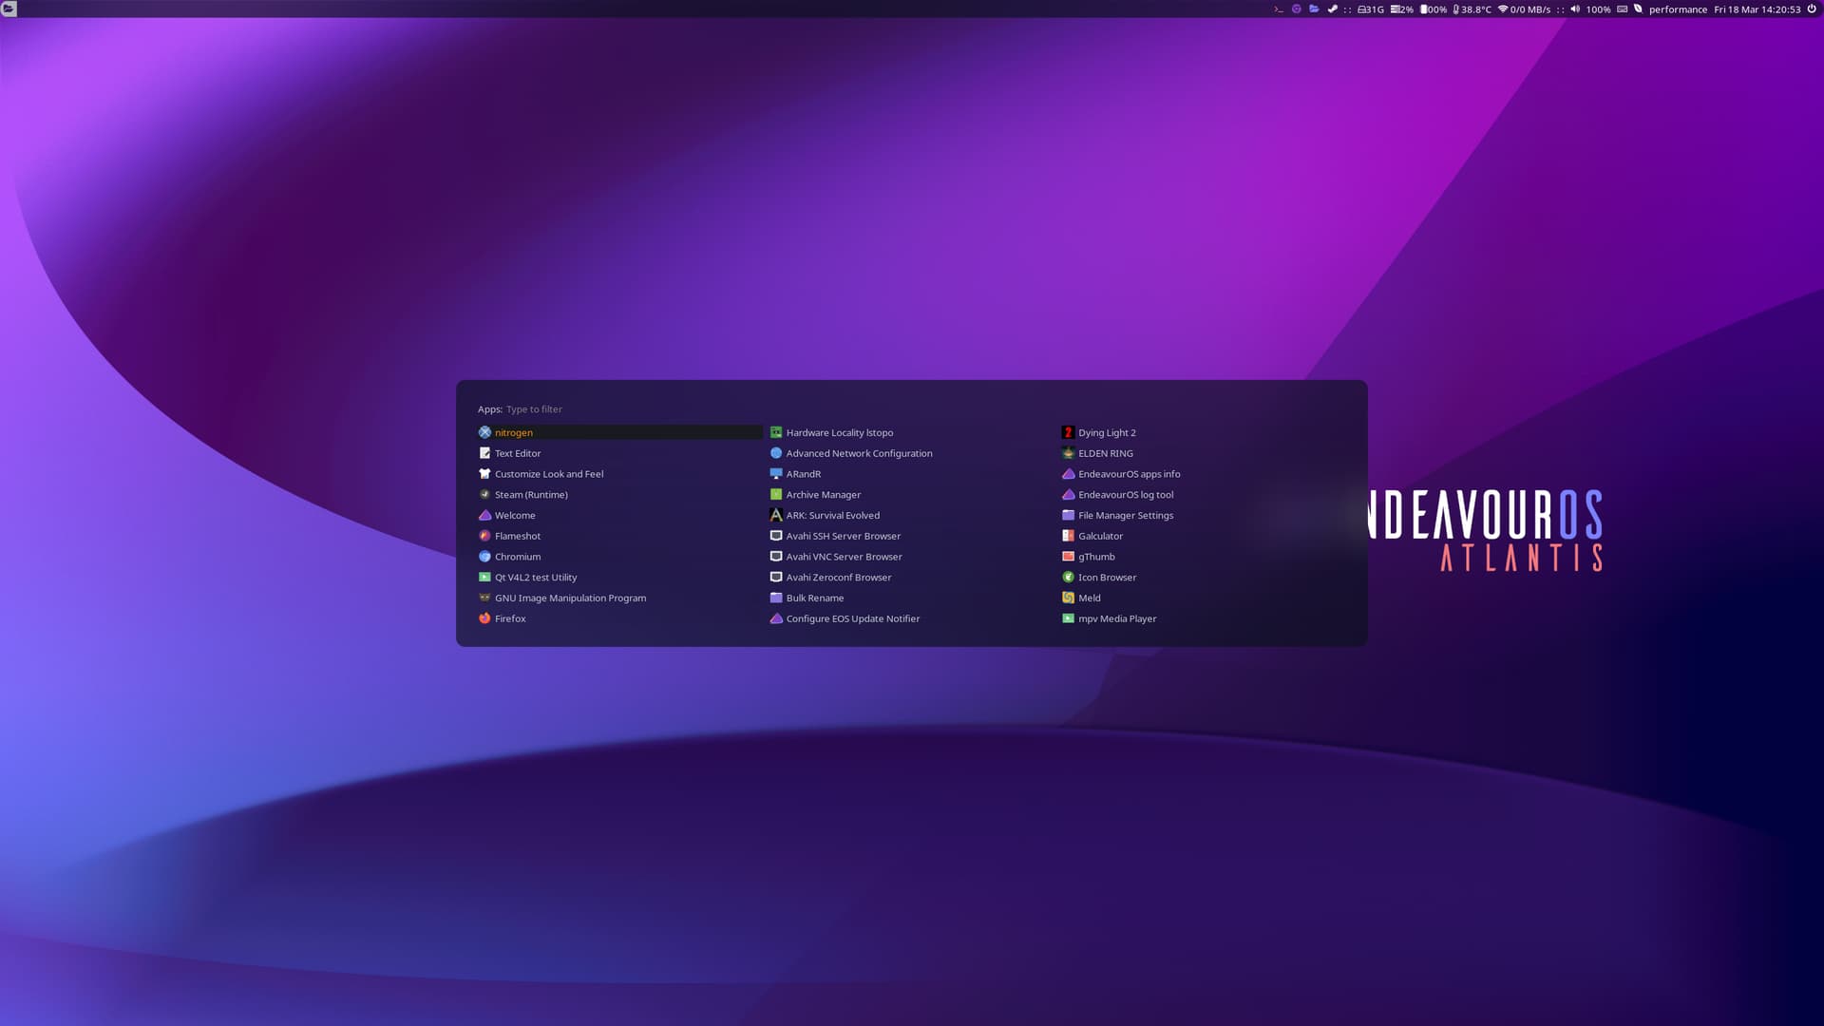Click the date and time clock
This screenshot has width=1824, height=1026.
click(1757, 9)
